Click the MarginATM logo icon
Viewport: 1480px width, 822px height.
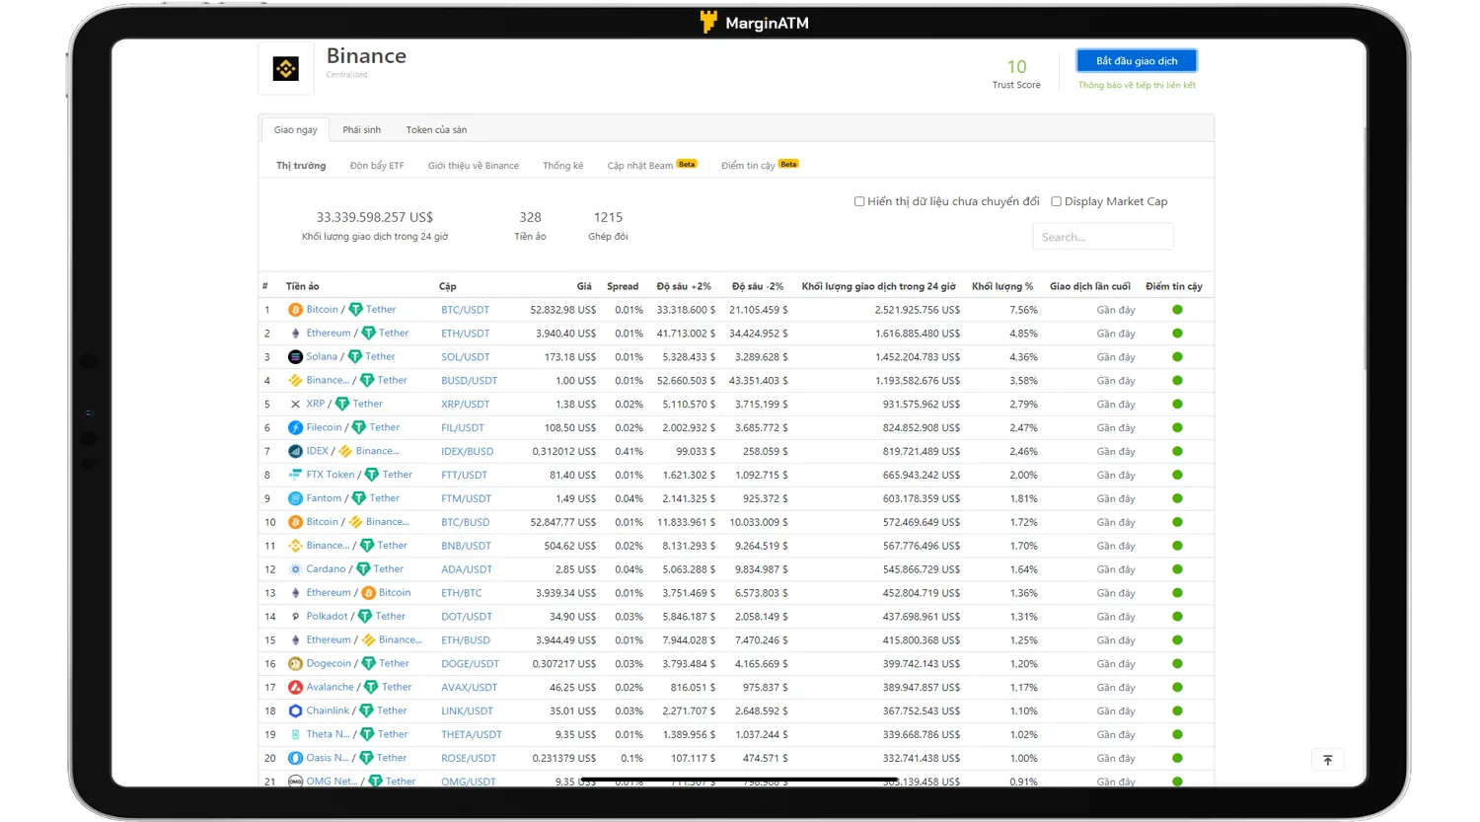coord(708,22)
